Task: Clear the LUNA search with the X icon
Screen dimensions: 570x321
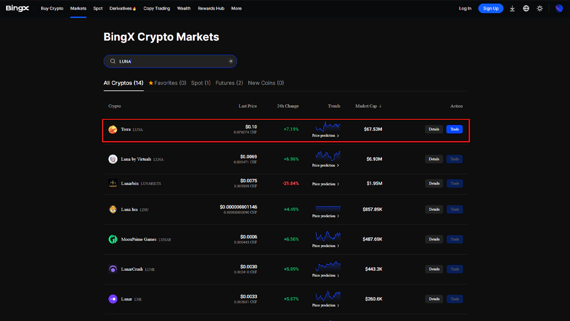Action: click(231, 61)
